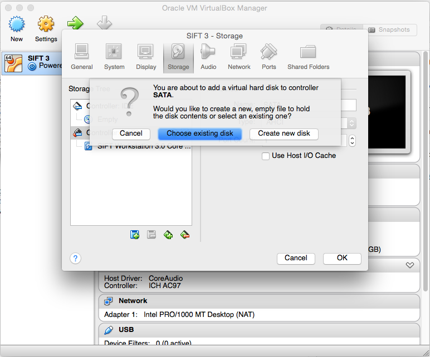Select the IDE controller icon in tree
Screen dimensions: 430x357
[77, 106]
